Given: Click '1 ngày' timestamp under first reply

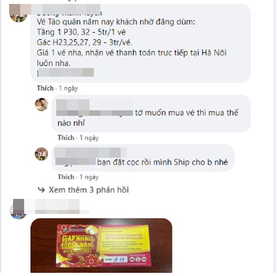Looking at the screenshot, I should 89,138.
